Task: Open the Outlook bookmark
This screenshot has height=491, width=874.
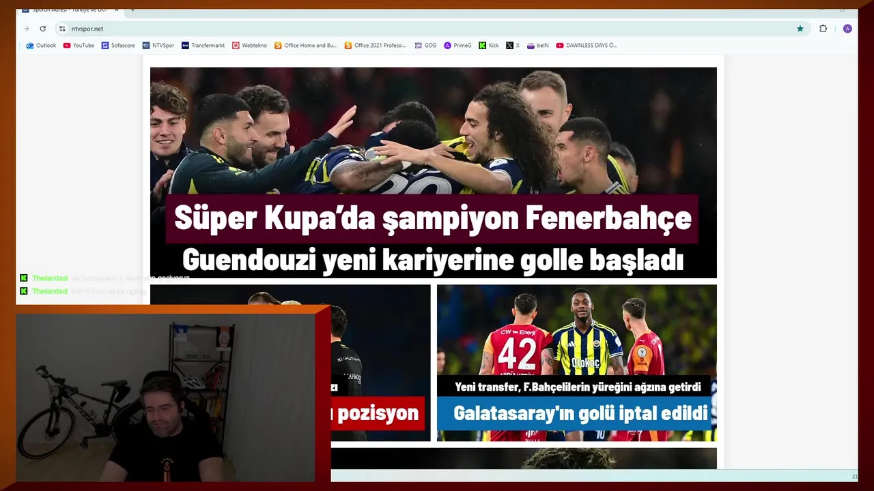Action: click(41, 46)
